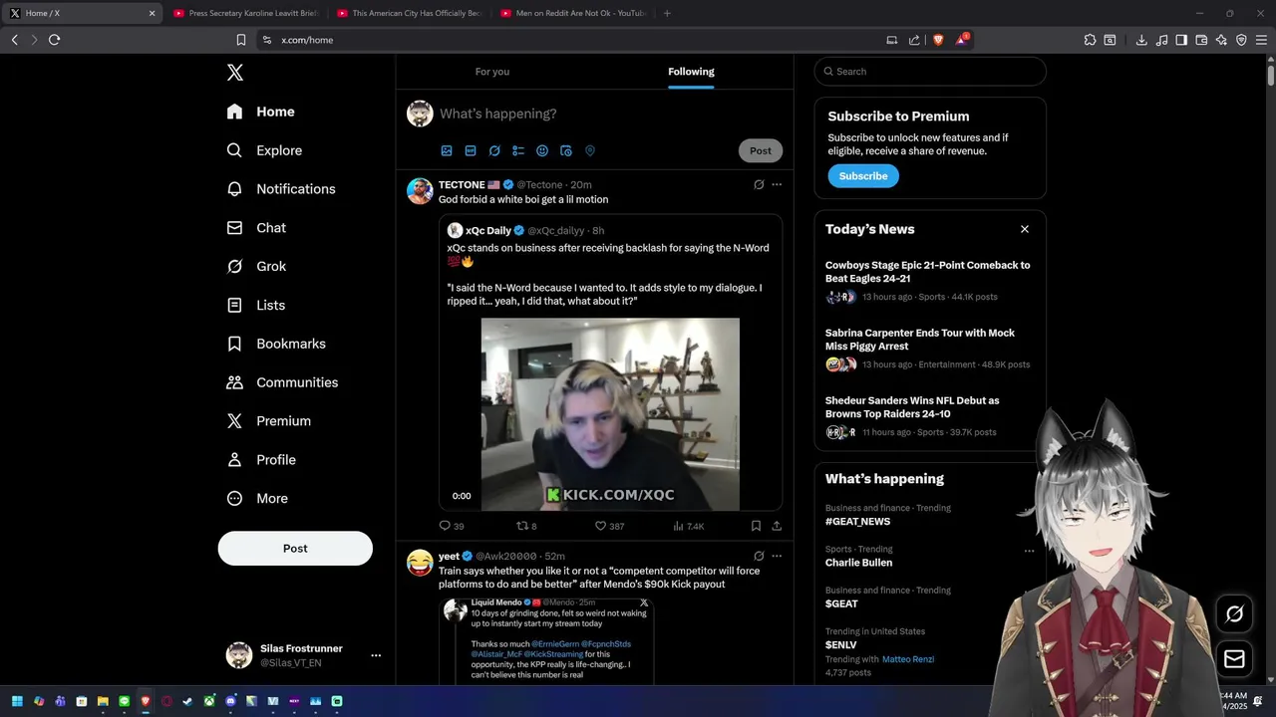Screen dimensions: 1276x717
Task: Open Shedeur Sanders Wins NFL Debut story
Action: [912, 407]
